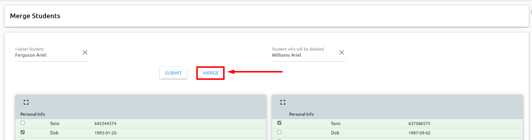532x140 pixels.
Task: Expand the deleted student panel to fullscreen
Action: coord(283,102)
